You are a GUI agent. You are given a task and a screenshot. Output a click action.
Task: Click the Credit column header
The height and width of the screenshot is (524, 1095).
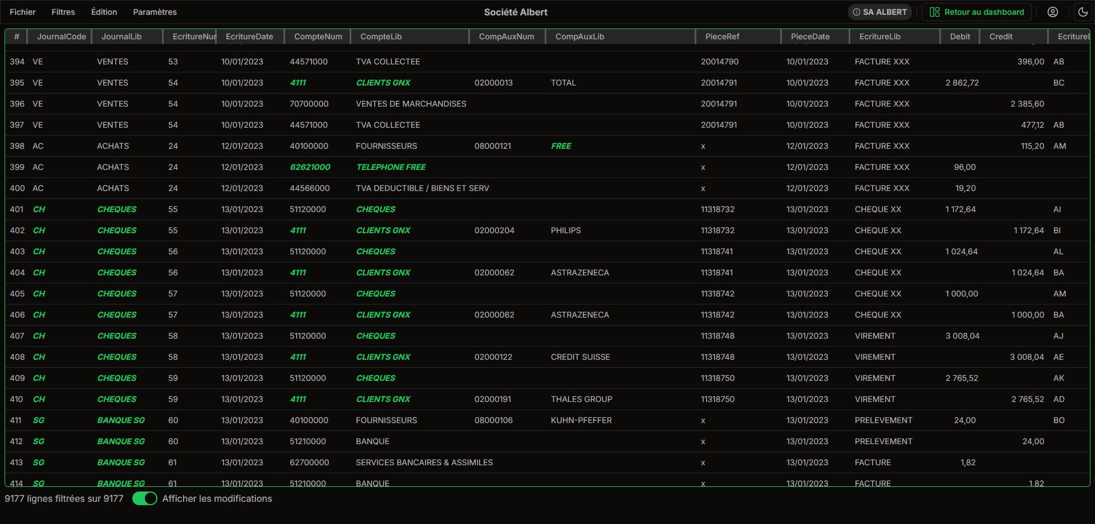point(1000,36)
